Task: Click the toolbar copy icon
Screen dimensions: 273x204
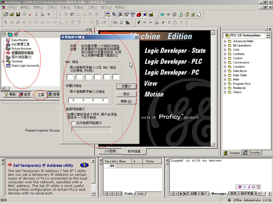Action: pos(66,14)
